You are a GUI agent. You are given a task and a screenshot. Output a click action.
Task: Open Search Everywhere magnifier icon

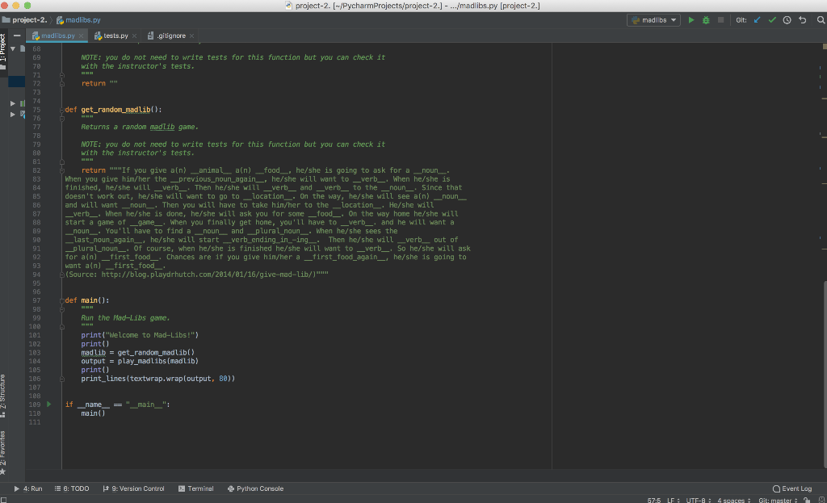point(821,20)
